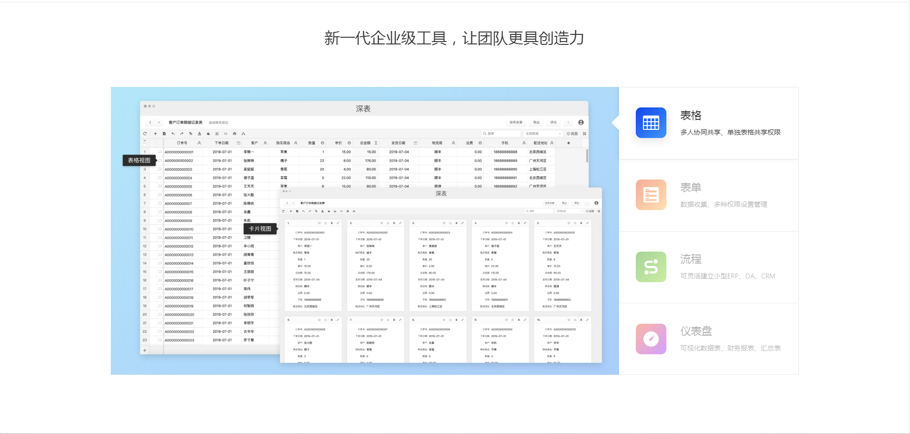Expand the dropdown arrow beside the table-view back arrow
The height and width of the screenshot is (434, 910).
(x=159, y=123)
